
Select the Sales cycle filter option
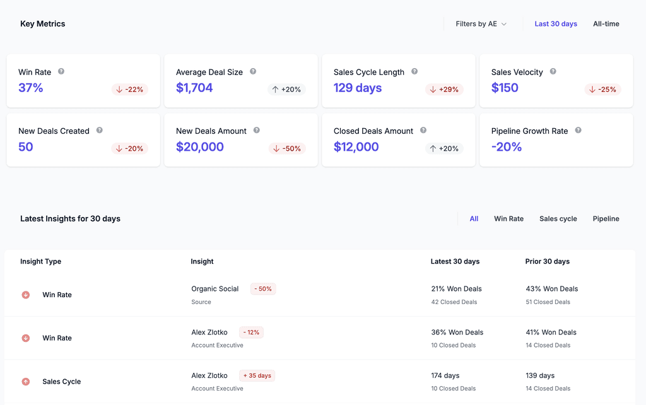coord(558,219)
